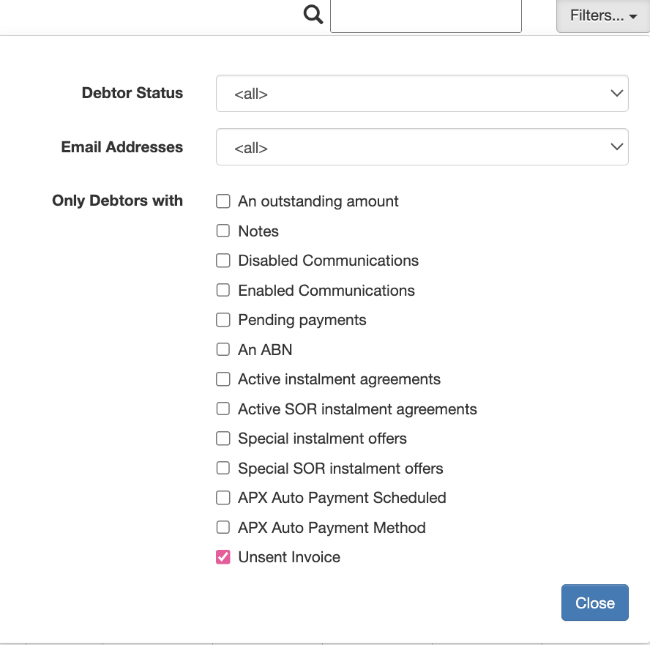This screenshot has height=645, width=650.
Task: Check Disabled Communications option
Action: pyautogui.click(x=223, y=261)
